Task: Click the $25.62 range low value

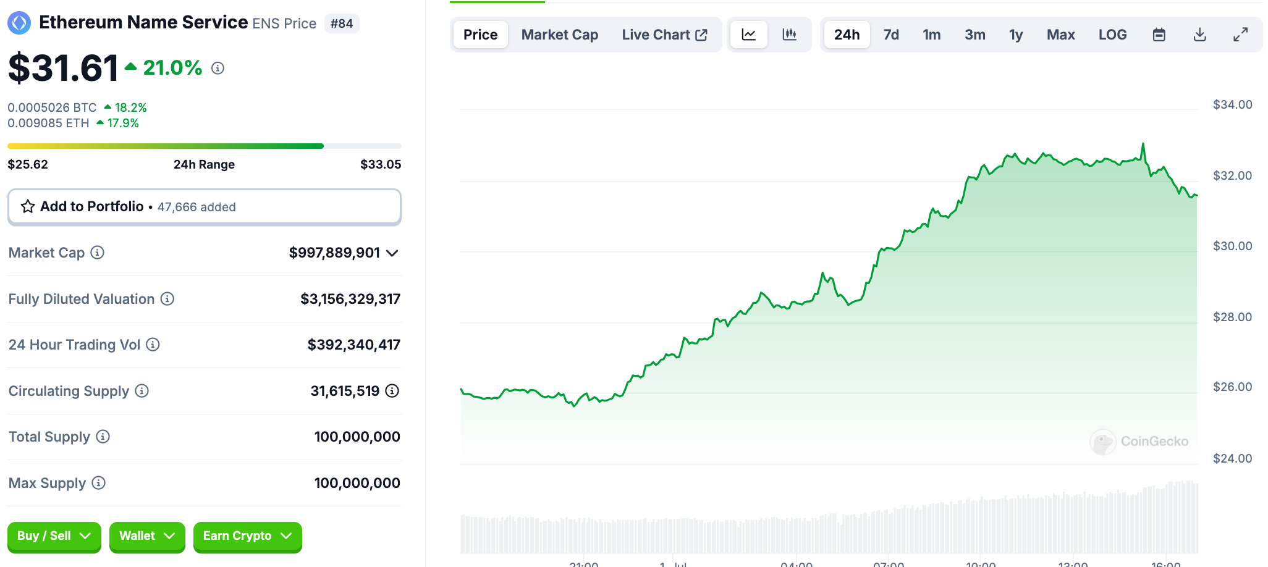Action: 28,164
